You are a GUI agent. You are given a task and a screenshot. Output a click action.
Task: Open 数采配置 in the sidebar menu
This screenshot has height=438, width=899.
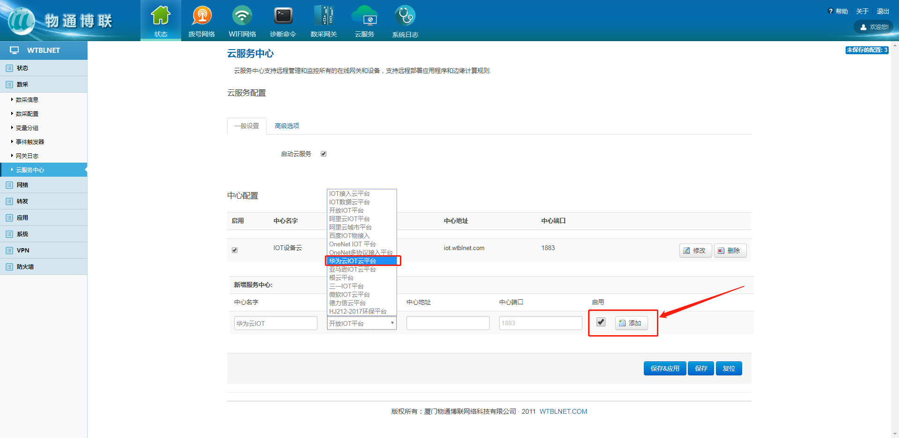27,114
